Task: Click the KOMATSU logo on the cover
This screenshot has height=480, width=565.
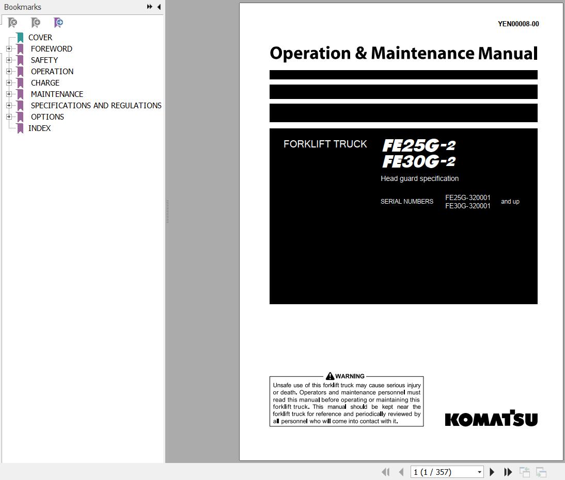Action: pos(491,418)
